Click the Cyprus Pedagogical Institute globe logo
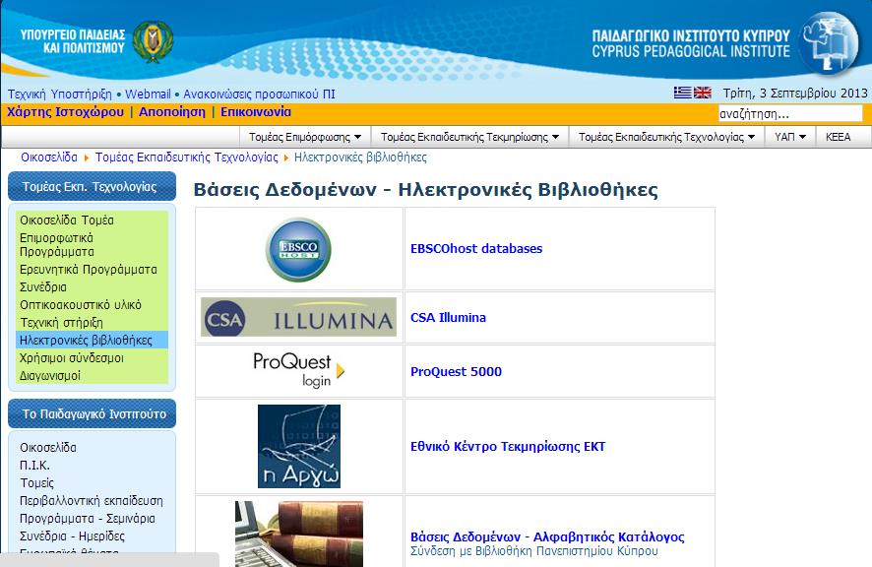The width and height of the screenshot is (872, 567). 829,43
